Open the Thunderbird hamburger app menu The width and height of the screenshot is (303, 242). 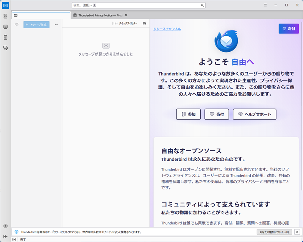click(x=265, y=5)
